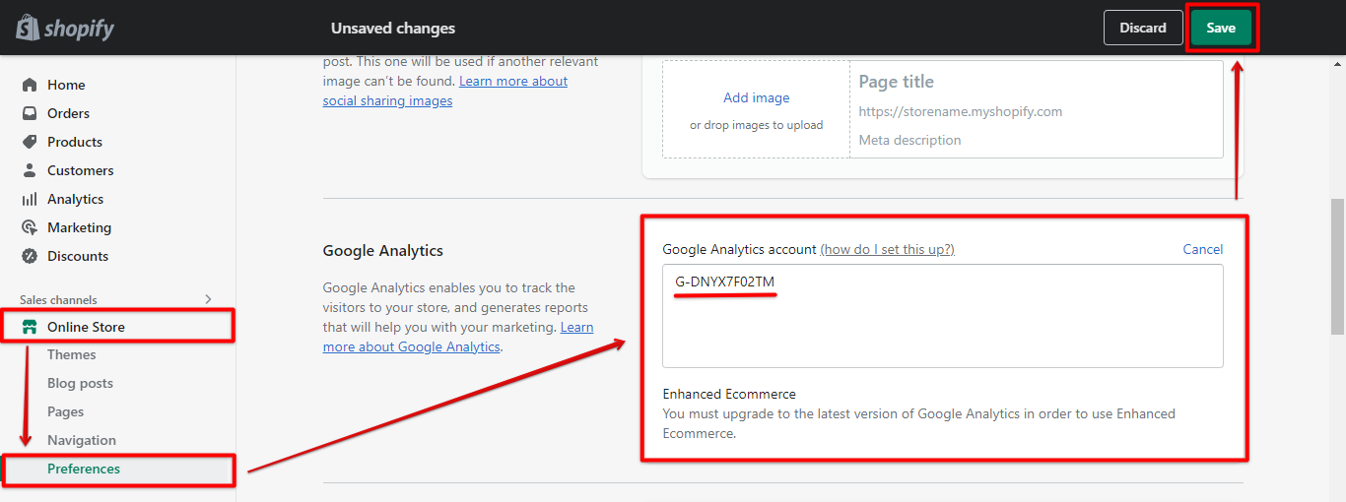Select Preferences in Online Store menu

pyautogui.click(x=84, y=469)
